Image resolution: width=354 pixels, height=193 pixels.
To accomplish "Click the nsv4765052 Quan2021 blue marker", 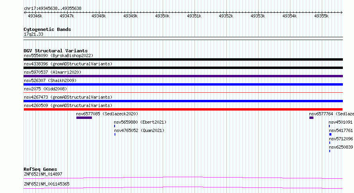I will pos(115,134).
